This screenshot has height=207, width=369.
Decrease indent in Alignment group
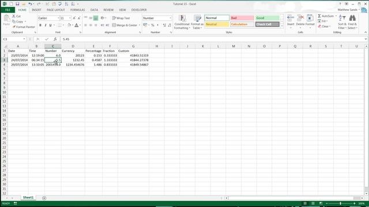[103, 25]
